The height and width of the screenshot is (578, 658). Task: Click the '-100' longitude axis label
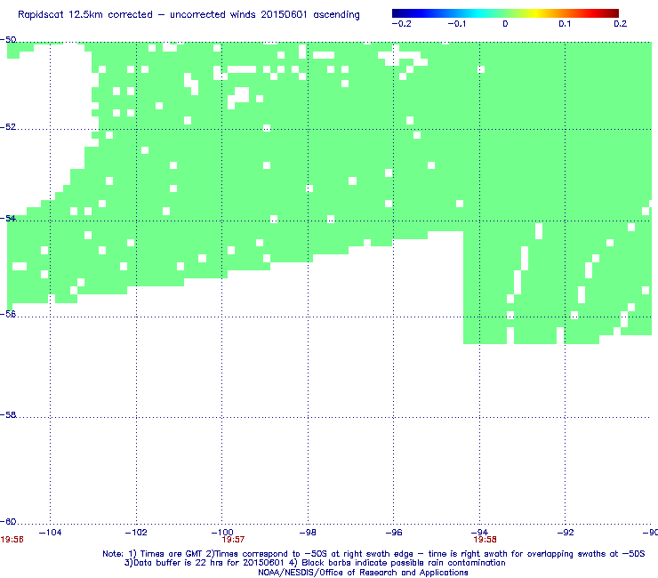pyautogui.click(x=222, y=533)
